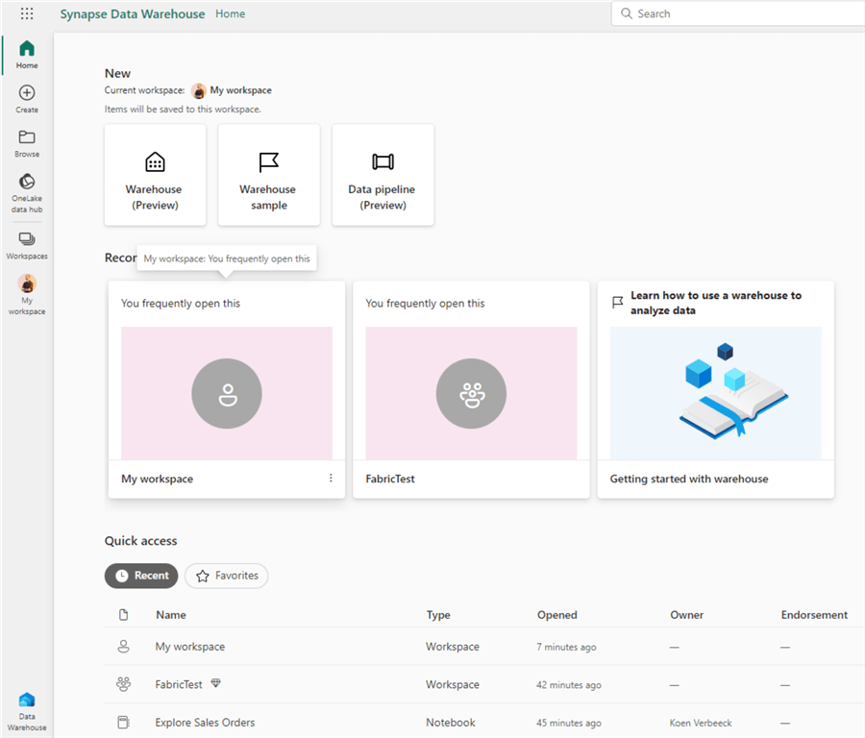
Task: Click the Warehouse building icon
Action: coord(155,161)
